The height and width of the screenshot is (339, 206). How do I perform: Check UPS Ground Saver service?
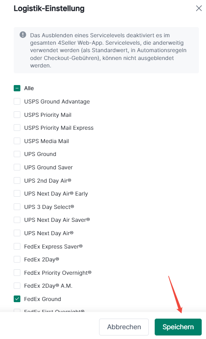click(x=17, y=167)
